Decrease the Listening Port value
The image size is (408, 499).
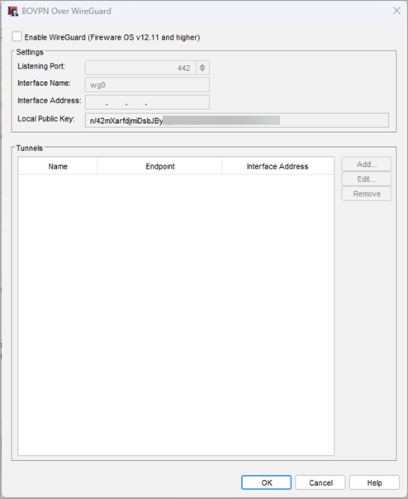coord(202,69)
